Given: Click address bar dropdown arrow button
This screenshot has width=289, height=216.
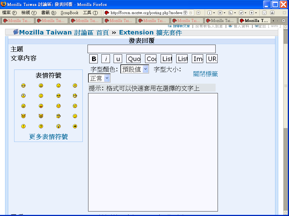Looking at the screenshot, I should click(x=191, y=13).
